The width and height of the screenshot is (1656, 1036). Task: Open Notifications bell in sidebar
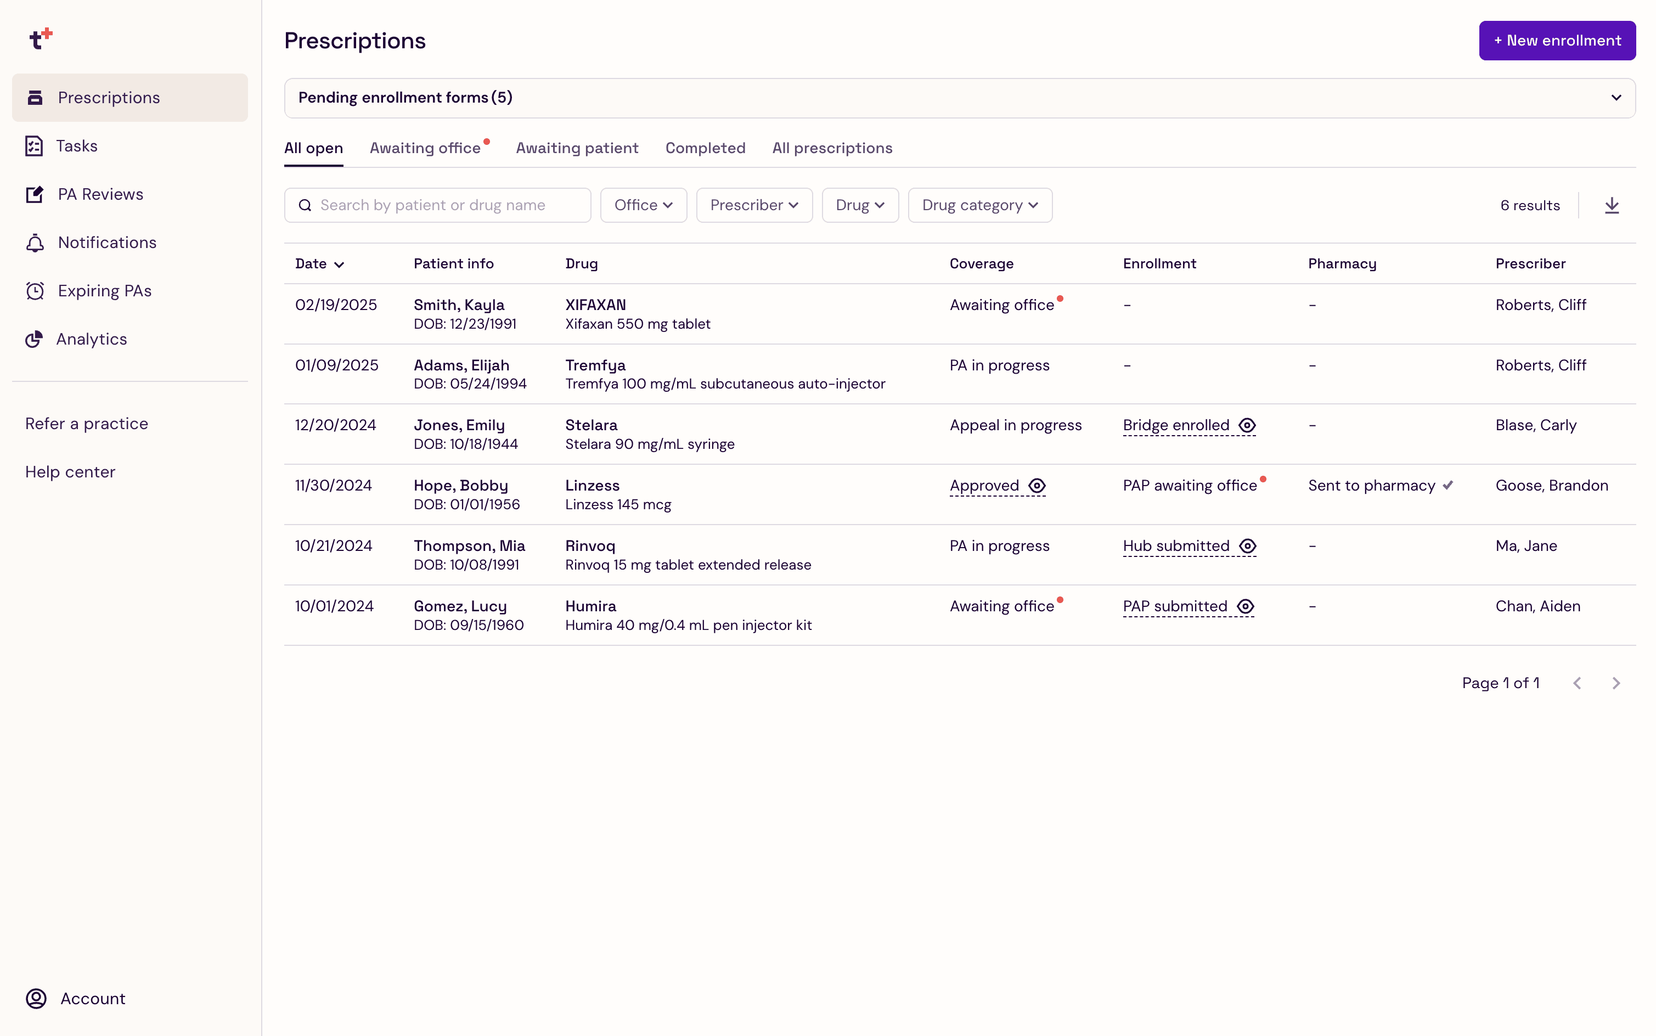(34, 243)
